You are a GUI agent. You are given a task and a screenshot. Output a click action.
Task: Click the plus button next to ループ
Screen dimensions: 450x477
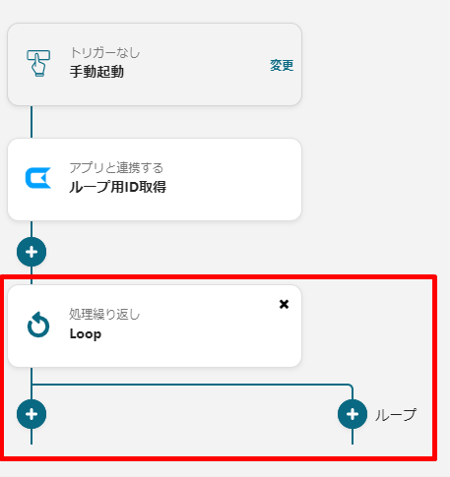(353, 414)
